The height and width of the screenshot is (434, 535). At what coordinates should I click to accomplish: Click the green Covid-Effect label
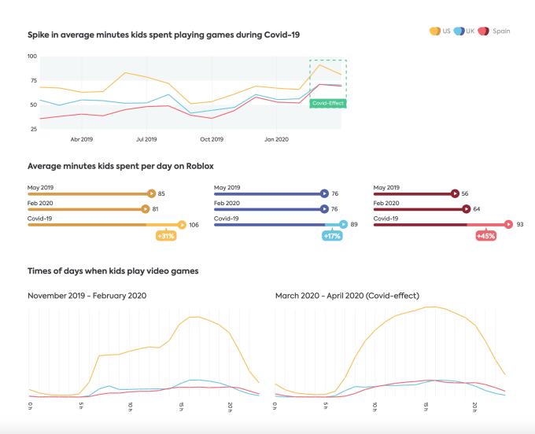click(x=328, y=103)
